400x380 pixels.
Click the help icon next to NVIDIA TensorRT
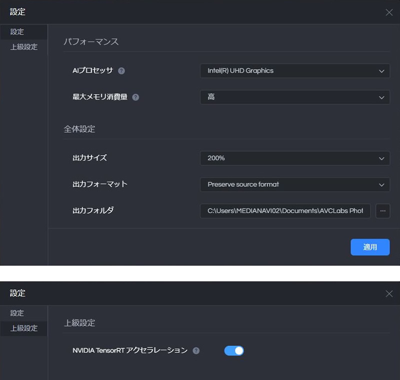click(x=196, y=351)
